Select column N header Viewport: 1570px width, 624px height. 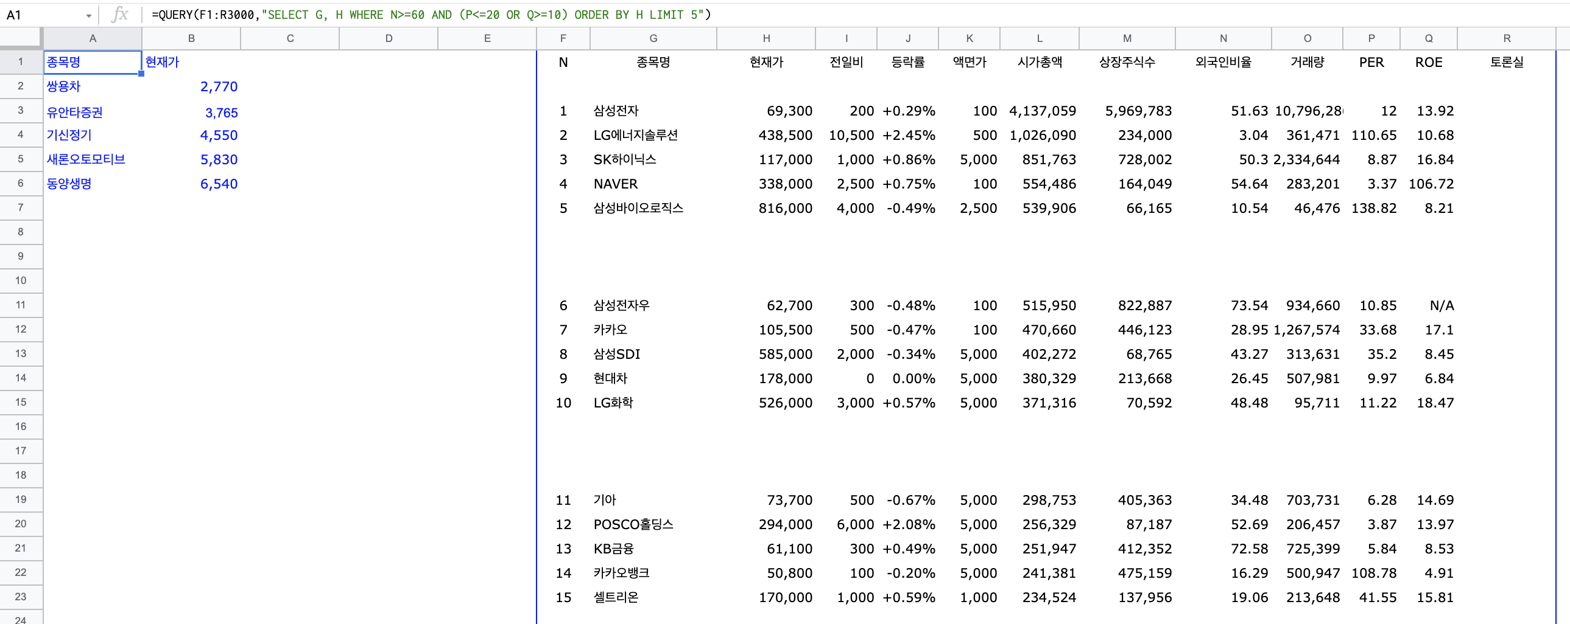tap(1223, 38)
